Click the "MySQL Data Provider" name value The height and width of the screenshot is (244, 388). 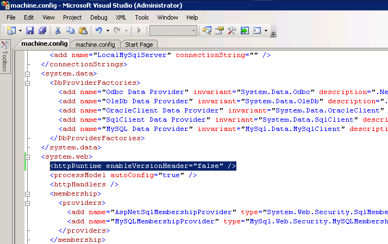[147, 129]
